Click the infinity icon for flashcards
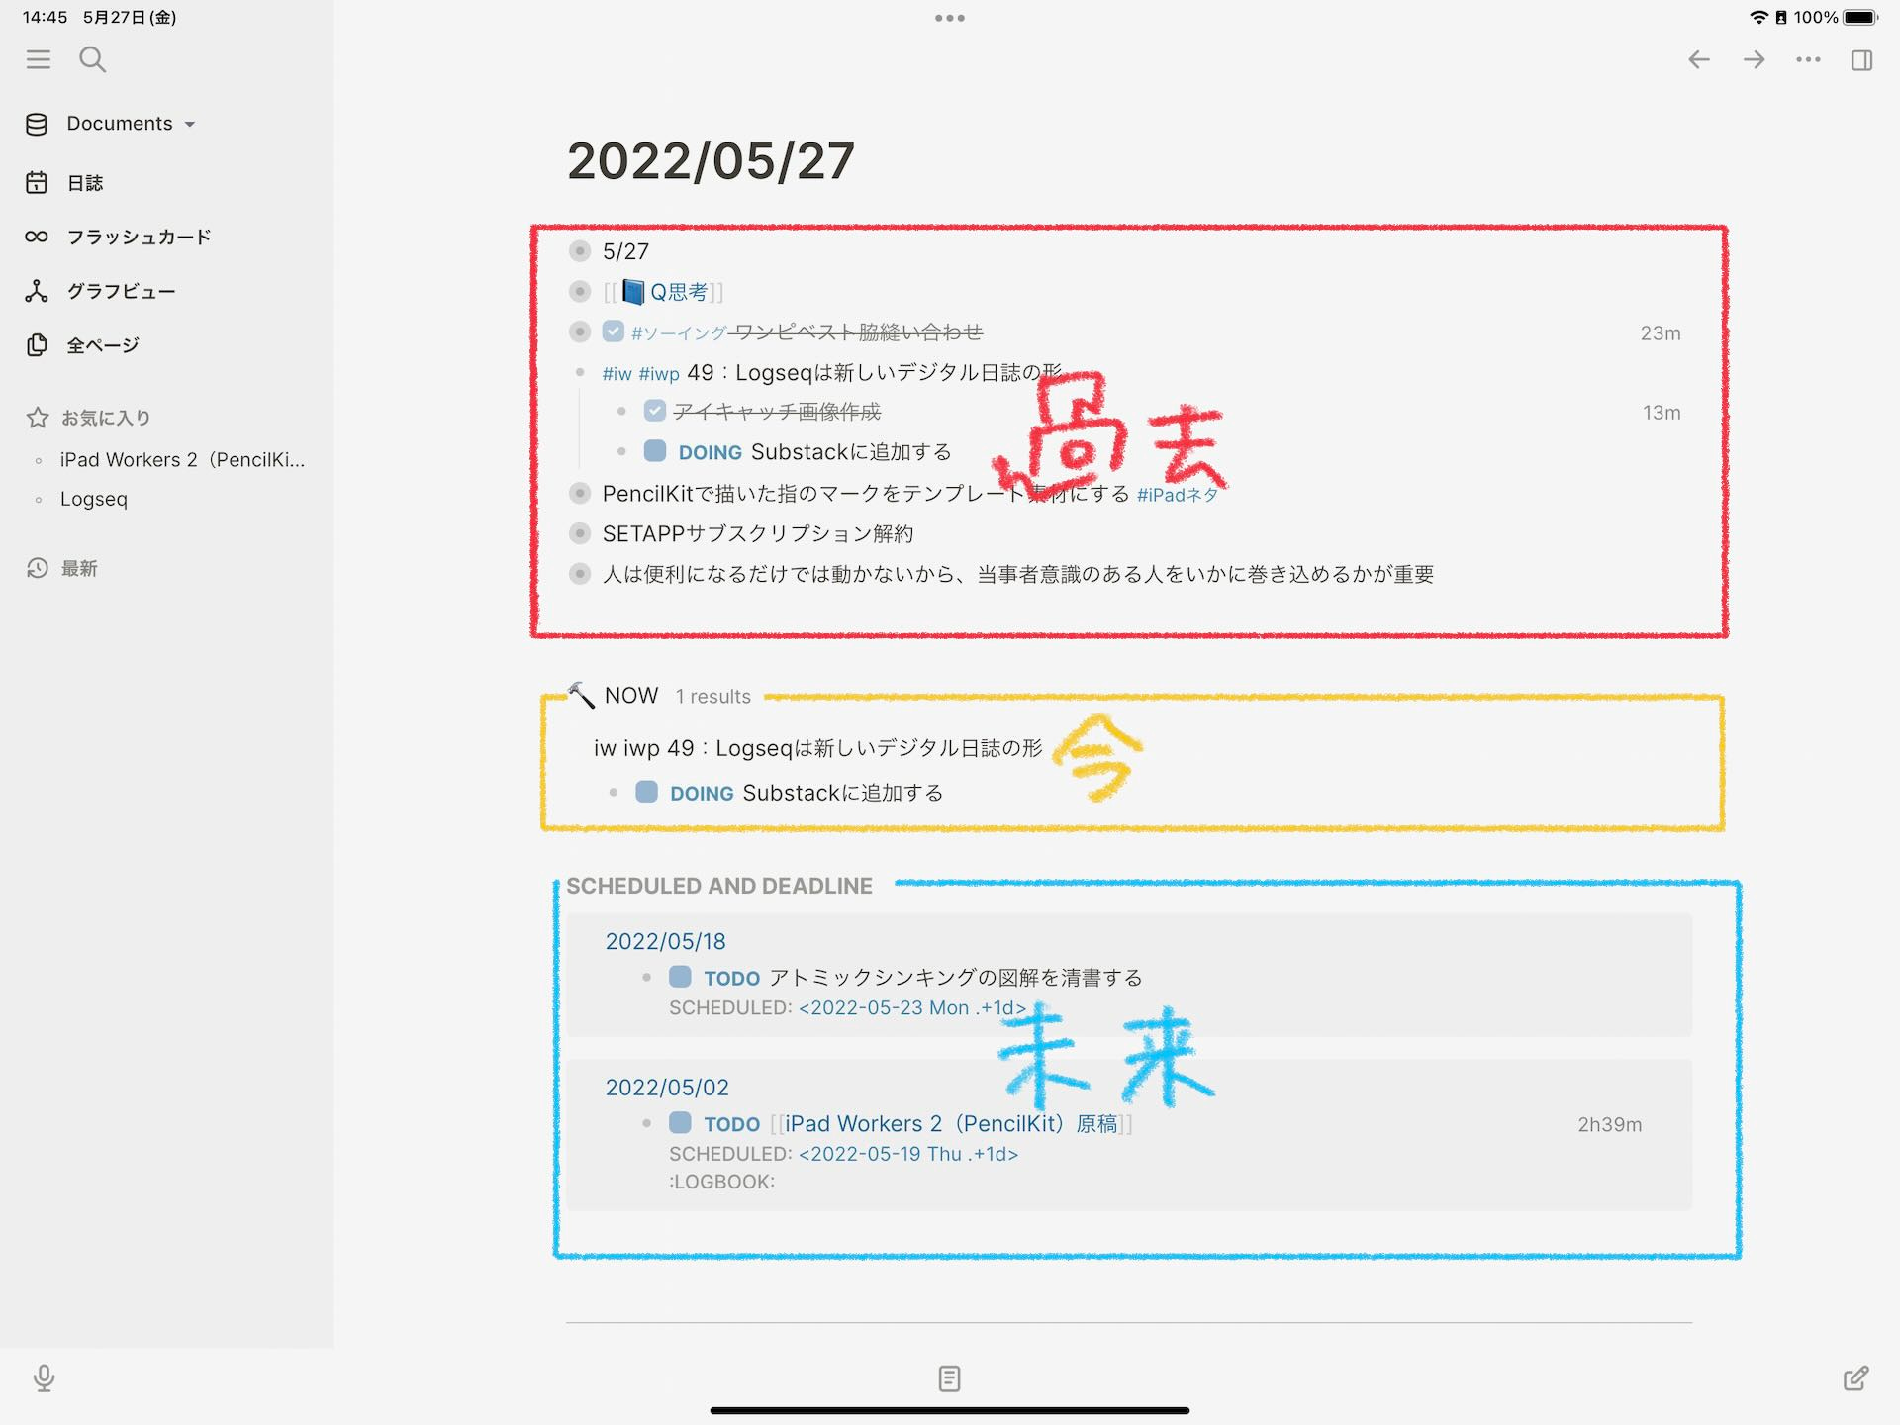 click(37, 237)
